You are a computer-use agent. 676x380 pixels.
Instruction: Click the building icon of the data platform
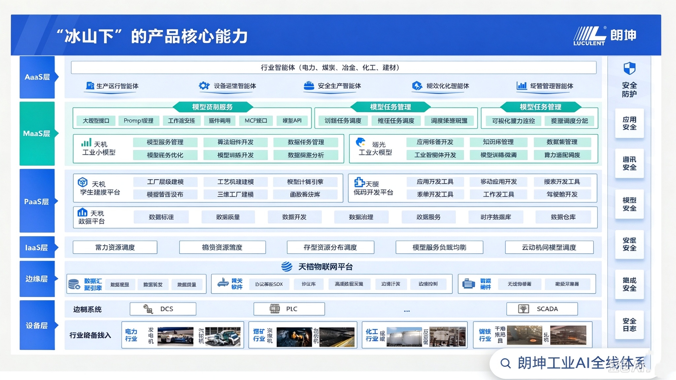pyautogui.click(x=82, y=212)
